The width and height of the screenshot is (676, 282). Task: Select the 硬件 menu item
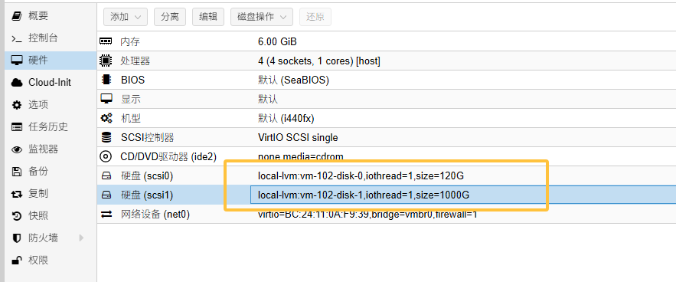[x=51, y=61]
